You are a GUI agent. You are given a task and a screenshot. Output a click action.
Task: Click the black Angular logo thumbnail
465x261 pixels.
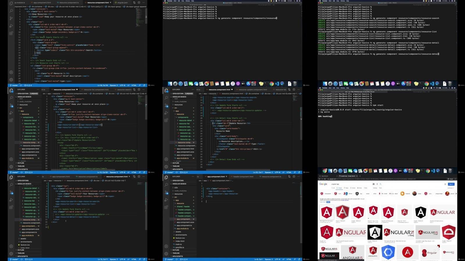421,213
